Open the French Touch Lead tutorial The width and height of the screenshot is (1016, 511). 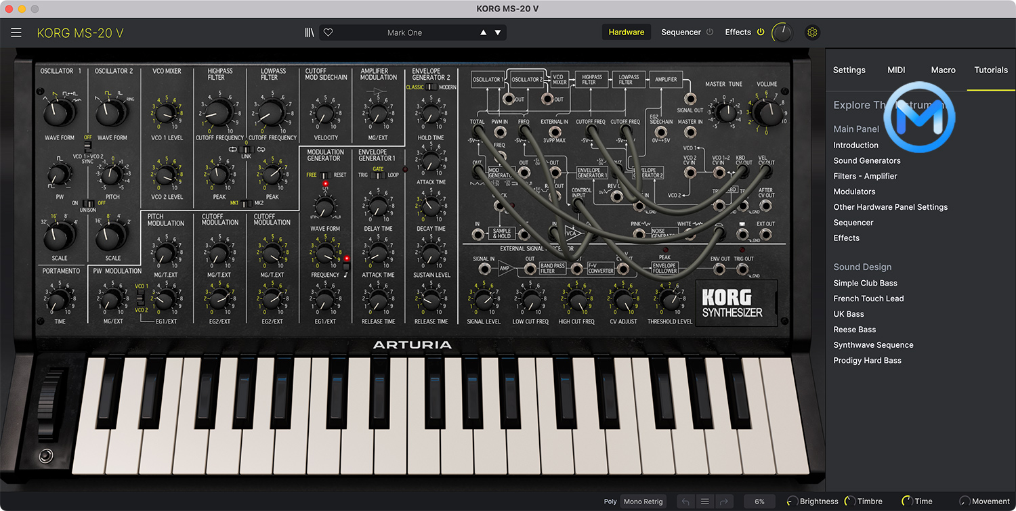(x=868, y=298)
